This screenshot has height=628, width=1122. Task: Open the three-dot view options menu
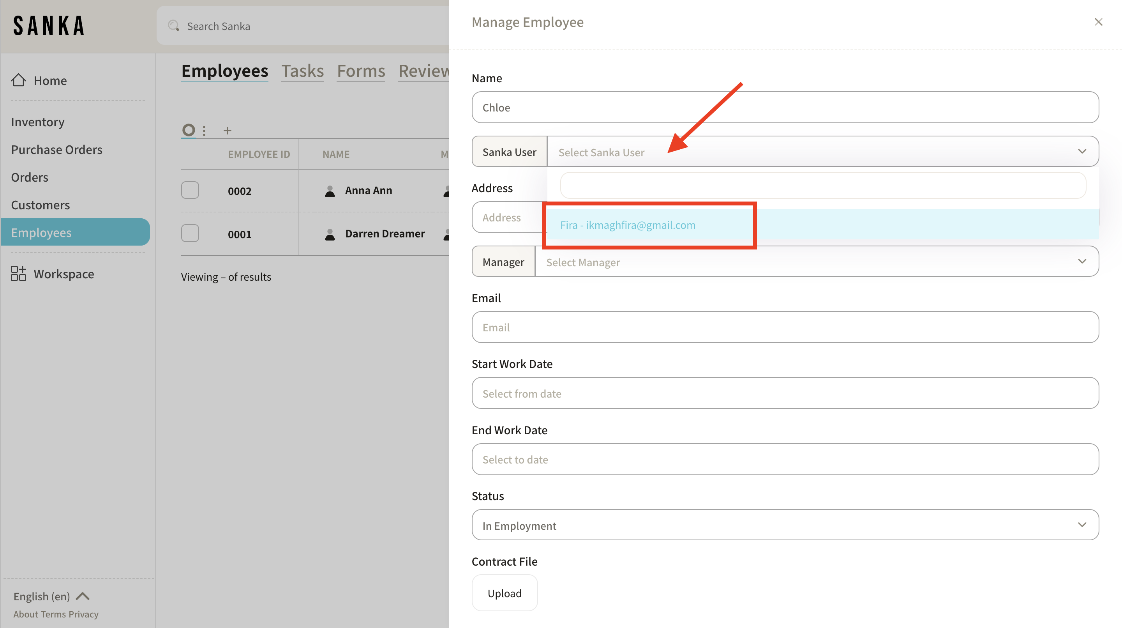click(204, 130)
